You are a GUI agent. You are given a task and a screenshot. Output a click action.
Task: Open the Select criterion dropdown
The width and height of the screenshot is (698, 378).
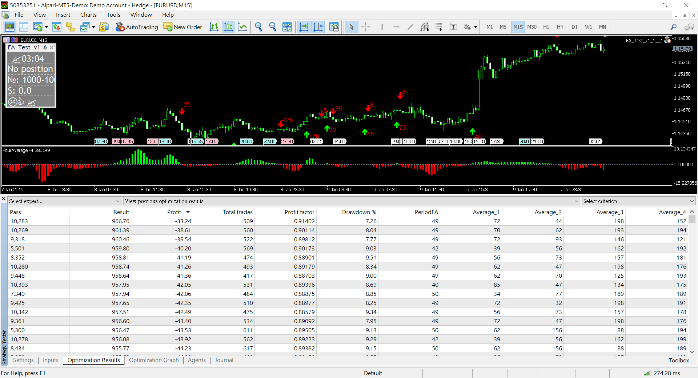click(692, 201)
